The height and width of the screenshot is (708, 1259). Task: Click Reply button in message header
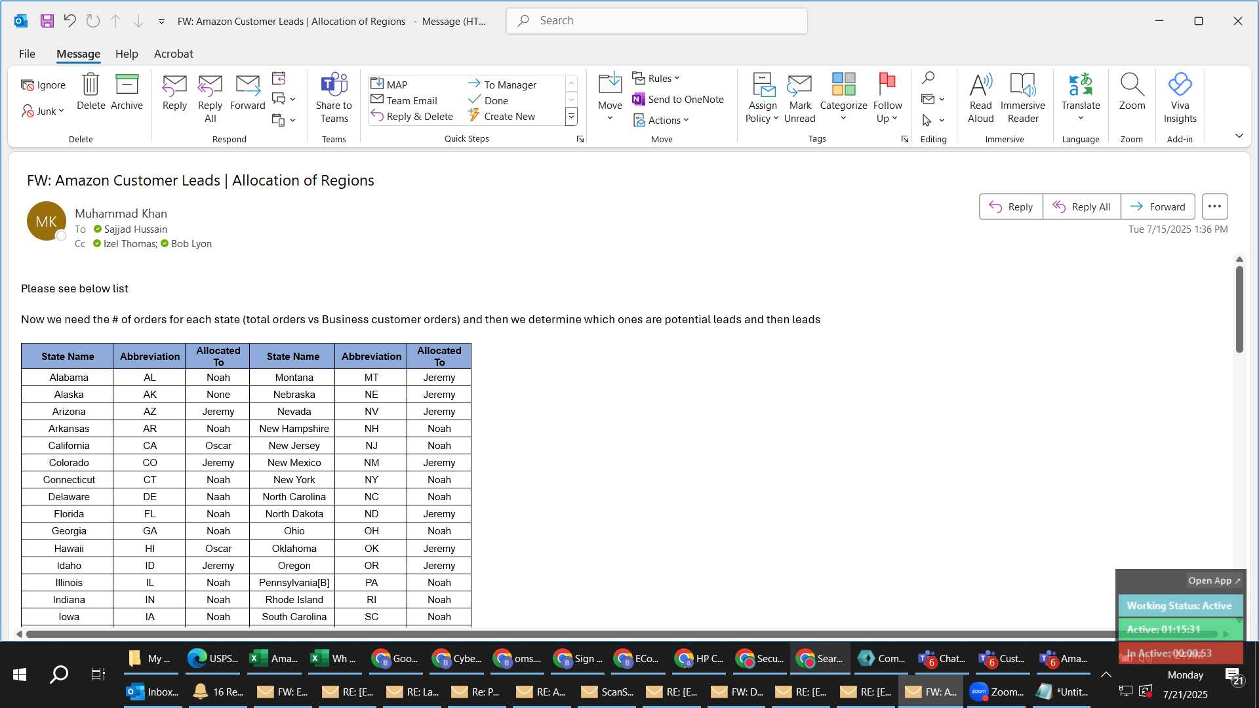[1010, 206]
